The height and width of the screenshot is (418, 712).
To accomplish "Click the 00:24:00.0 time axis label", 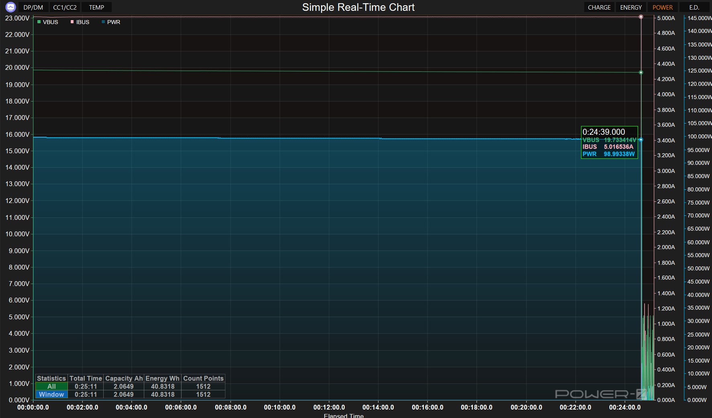I will [x=625, y=407].
